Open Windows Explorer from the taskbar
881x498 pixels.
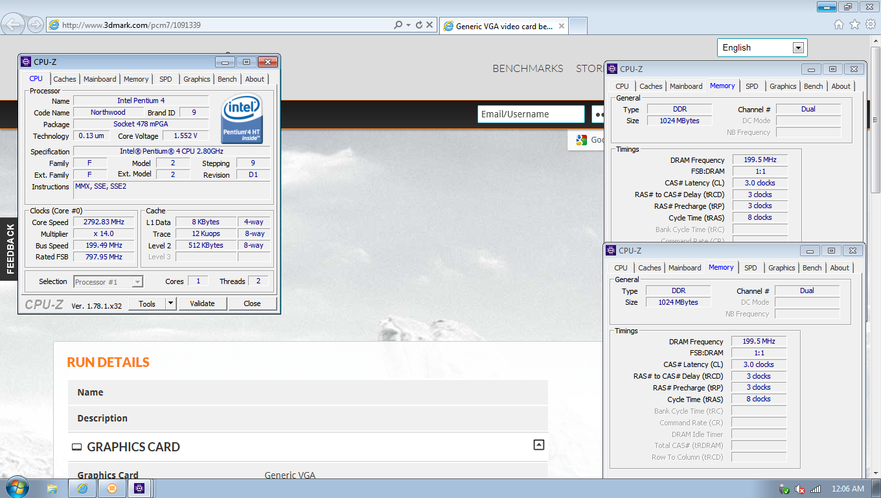point(52,488)
